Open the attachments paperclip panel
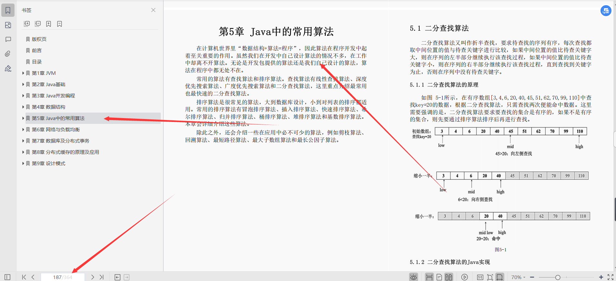616x281 pixels. point(8,54)
